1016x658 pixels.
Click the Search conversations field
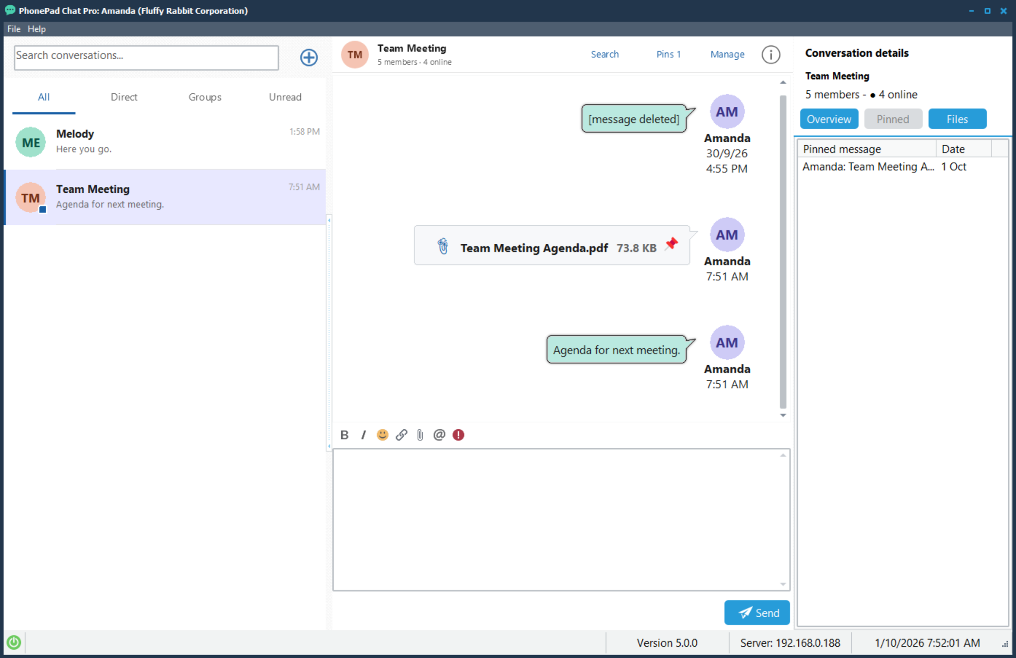146,57
